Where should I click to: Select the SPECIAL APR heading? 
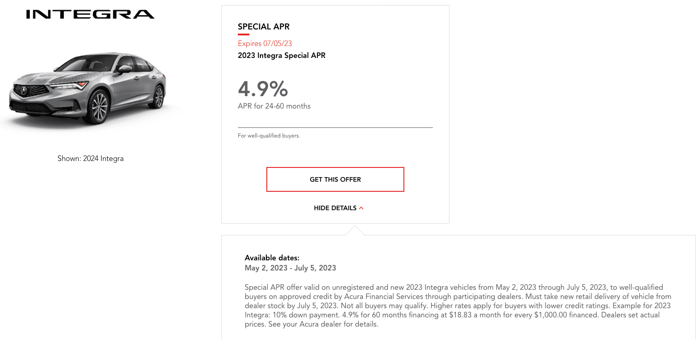264,27
